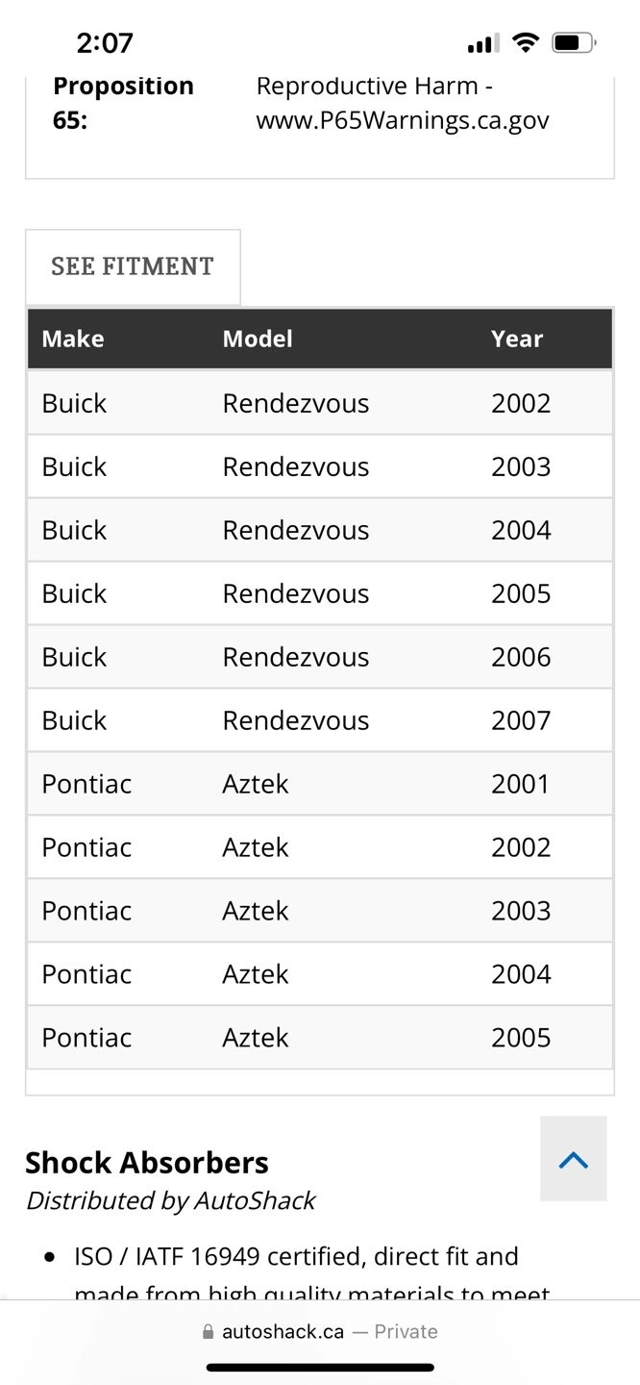Tap the Shock Absorbers heading

[147, 1163]
